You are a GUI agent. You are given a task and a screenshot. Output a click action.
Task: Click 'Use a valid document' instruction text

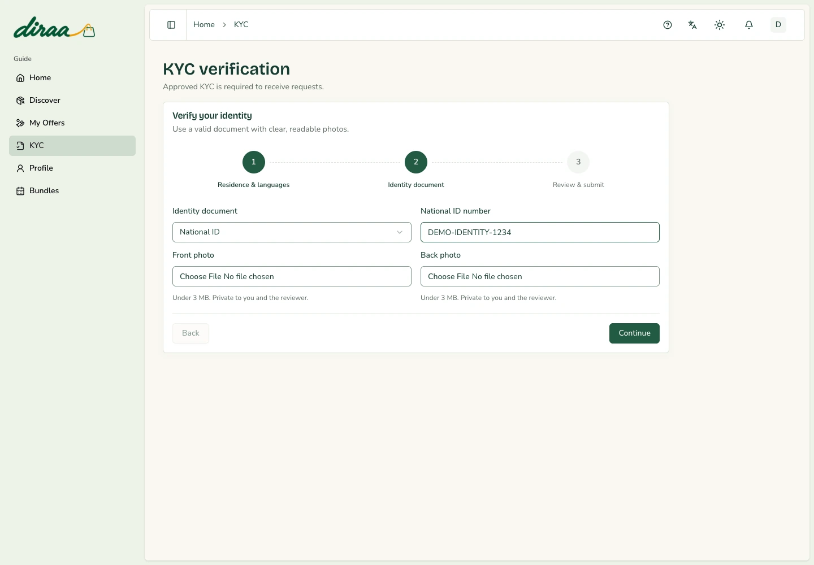261,129
